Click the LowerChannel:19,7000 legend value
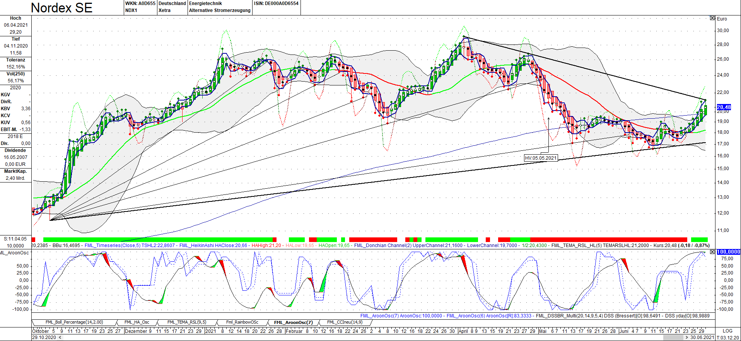The width and height of the screenshot is (741, 341). (x=492, y=246)
